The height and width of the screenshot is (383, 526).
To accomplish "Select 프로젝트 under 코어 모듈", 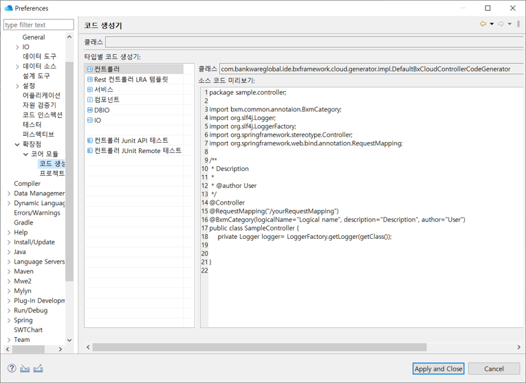I will click(x=52, y=173).
